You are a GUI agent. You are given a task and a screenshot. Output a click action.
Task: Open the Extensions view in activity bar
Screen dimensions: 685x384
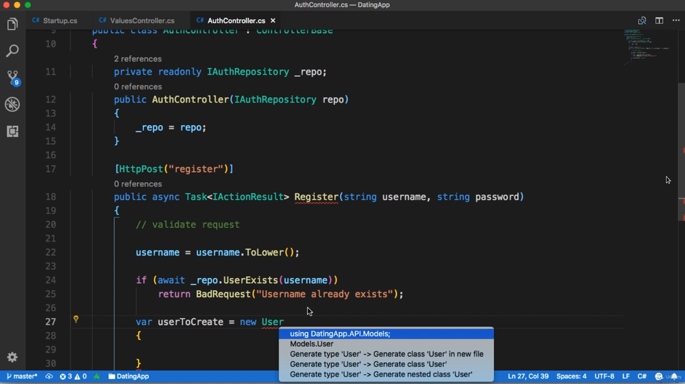point(12,131)
